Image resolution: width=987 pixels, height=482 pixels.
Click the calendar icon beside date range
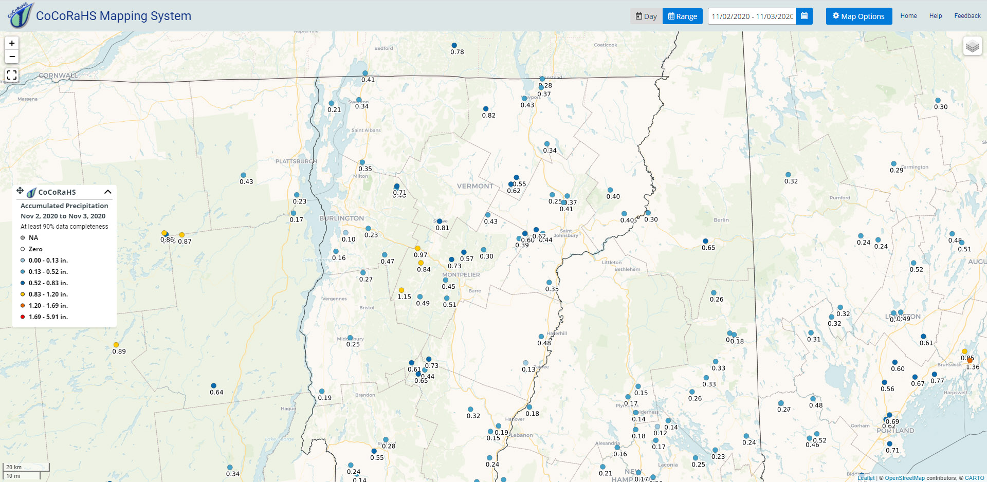pyautogui.click(x=804, y=16)
